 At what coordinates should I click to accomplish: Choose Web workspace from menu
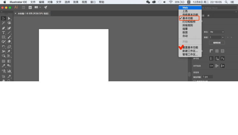click(185, 8)
